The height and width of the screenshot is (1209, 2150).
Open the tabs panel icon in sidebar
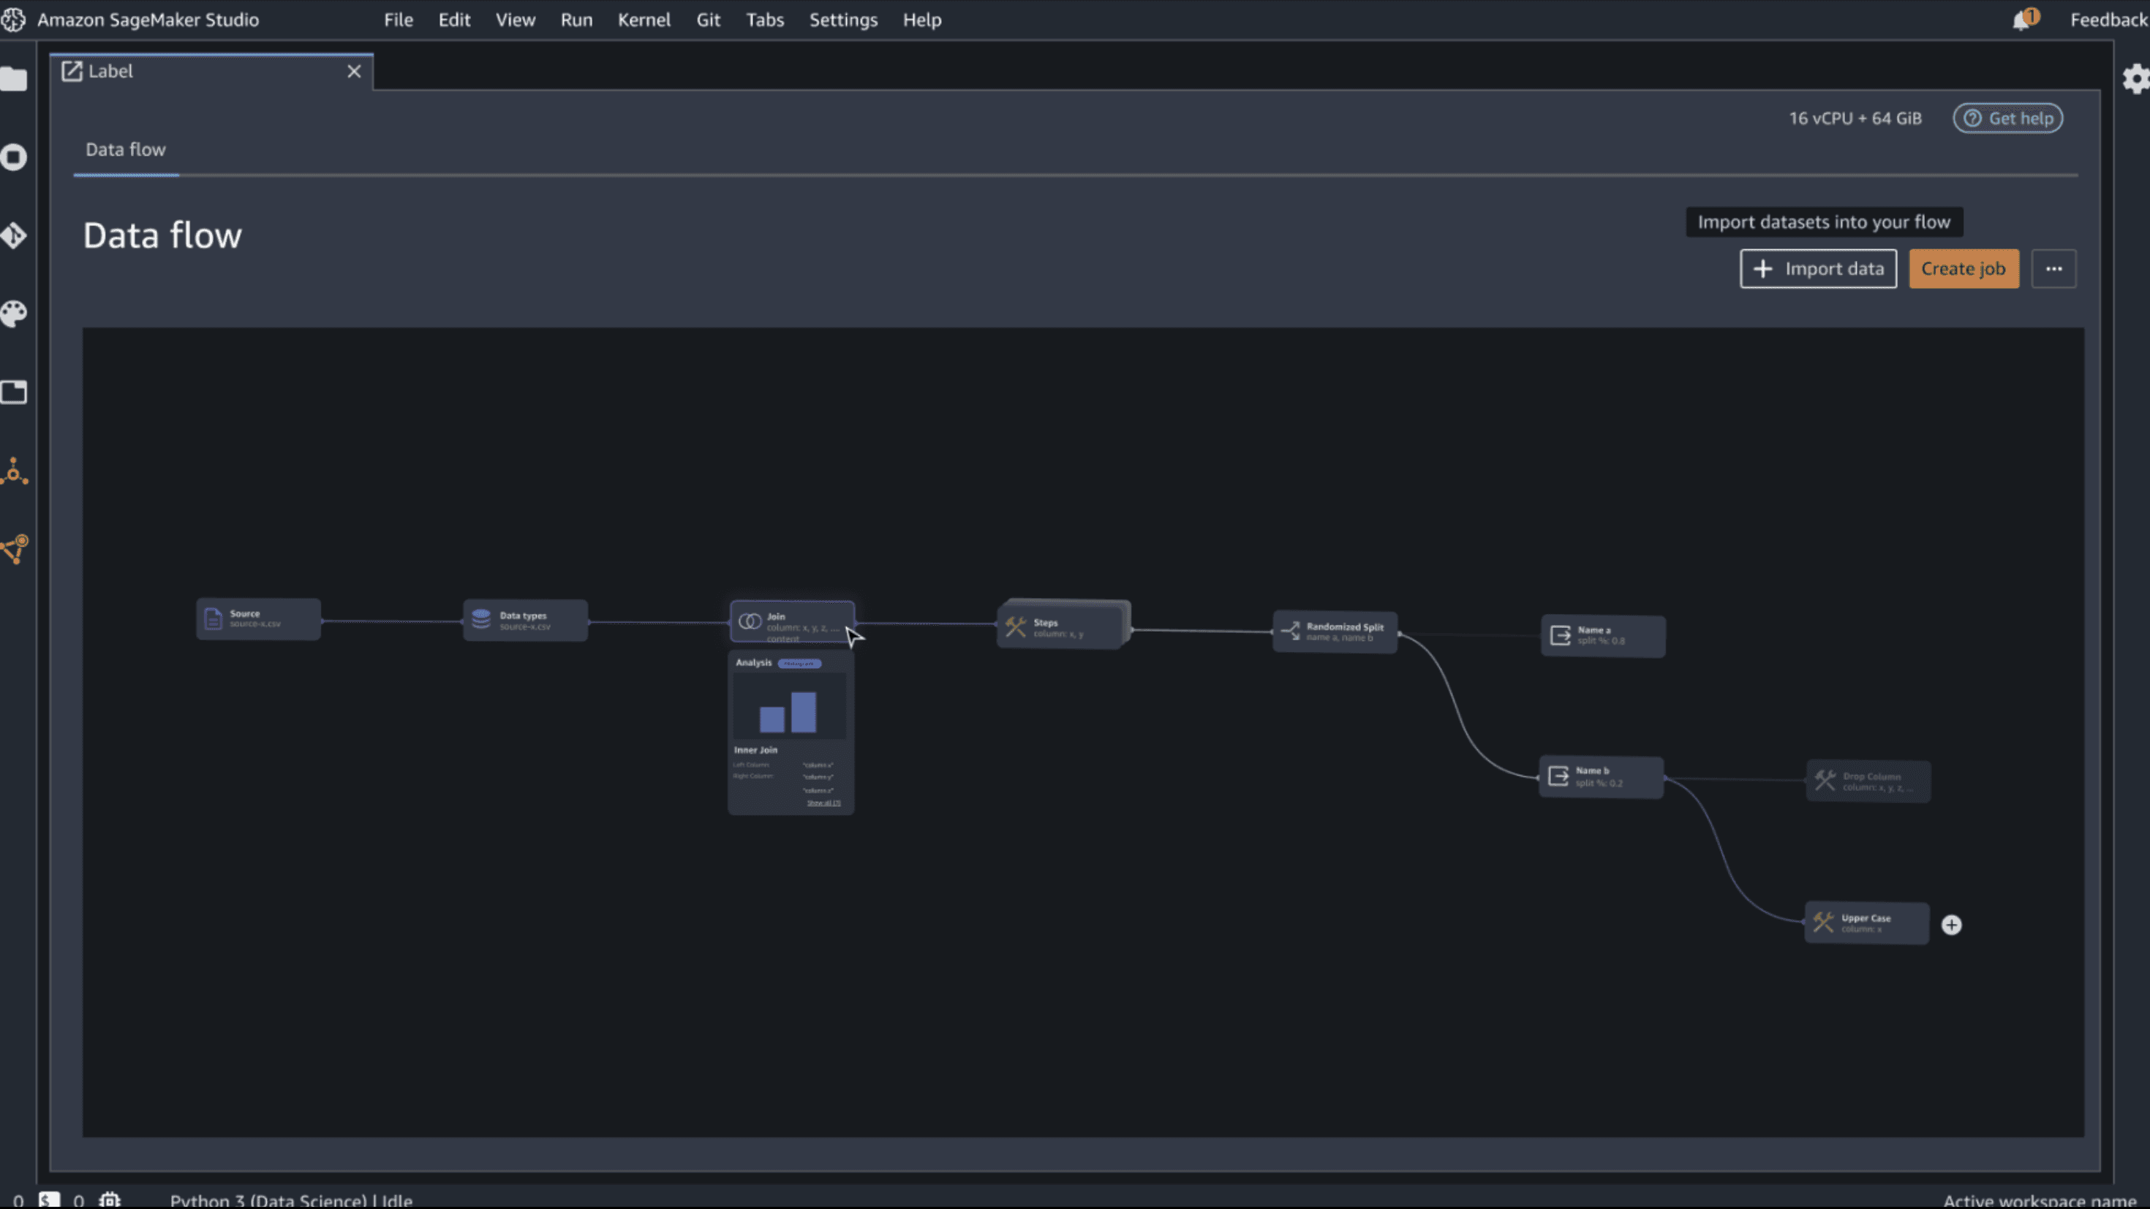tap(13, 392)
